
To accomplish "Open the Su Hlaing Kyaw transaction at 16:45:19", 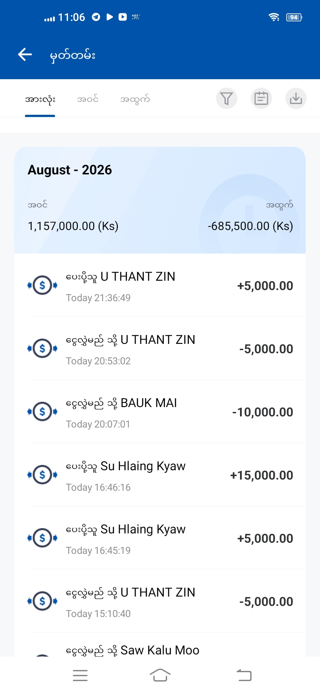I will [x=160, y=538].
